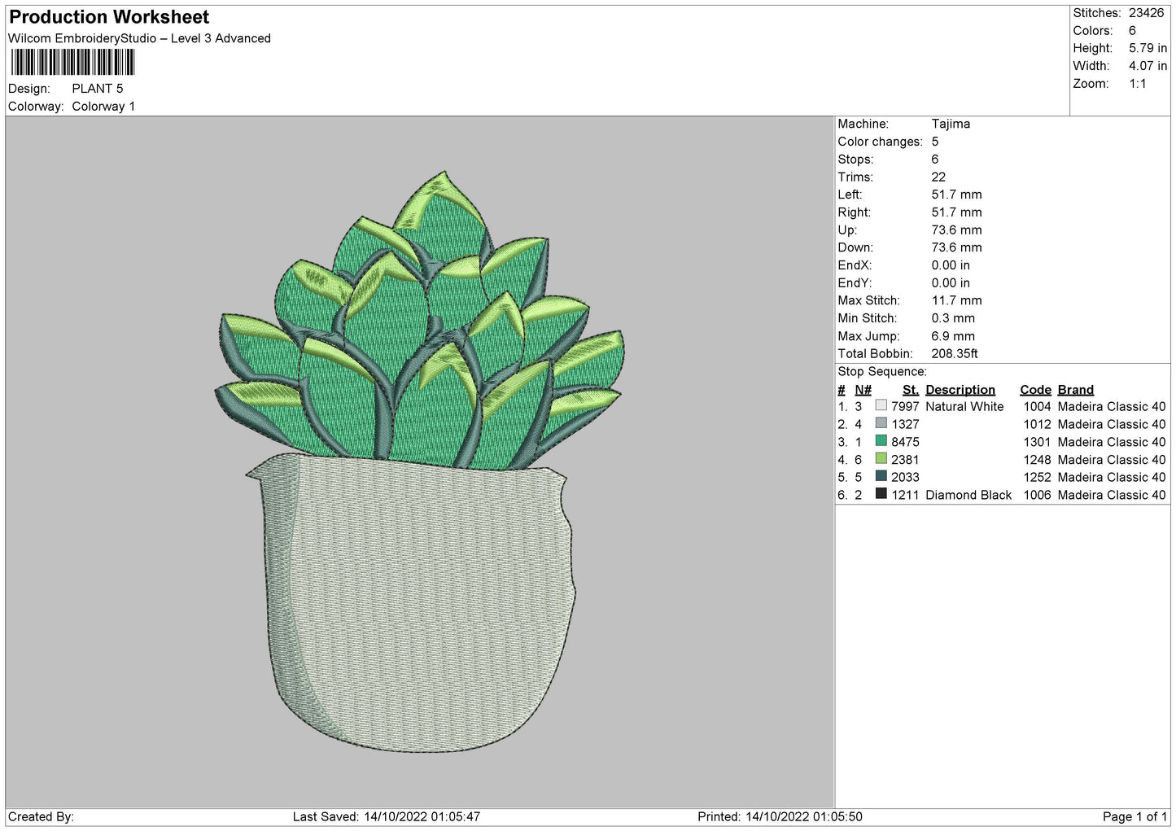Screen dimensions: 1176x831
Task: Select the green swatch for thread 8475
Action: click(881, 441)
